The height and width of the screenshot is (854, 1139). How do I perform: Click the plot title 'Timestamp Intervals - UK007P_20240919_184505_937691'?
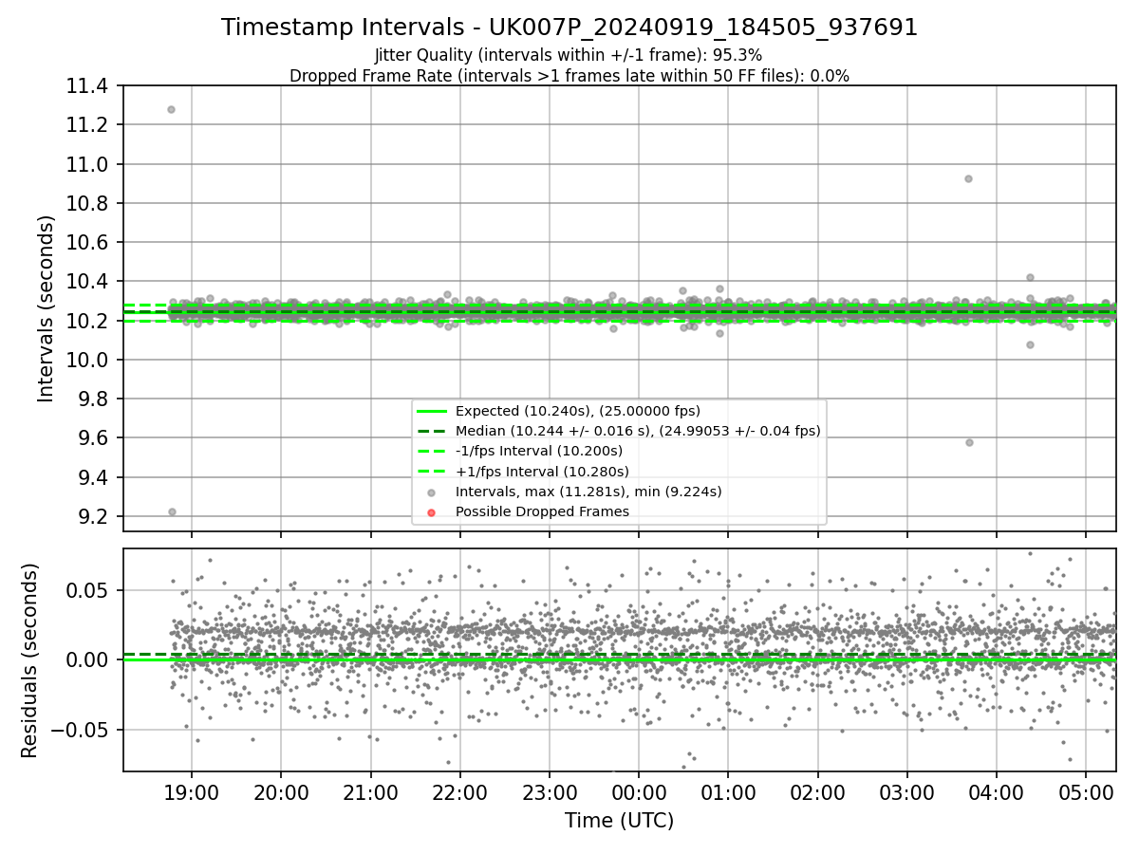pos(569,28)
